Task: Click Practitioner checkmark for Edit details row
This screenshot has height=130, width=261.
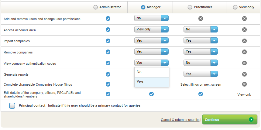Action: click(201, 94)
